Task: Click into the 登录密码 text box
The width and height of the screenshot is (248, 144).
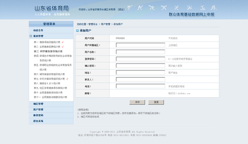Action: tap(140, 59)
